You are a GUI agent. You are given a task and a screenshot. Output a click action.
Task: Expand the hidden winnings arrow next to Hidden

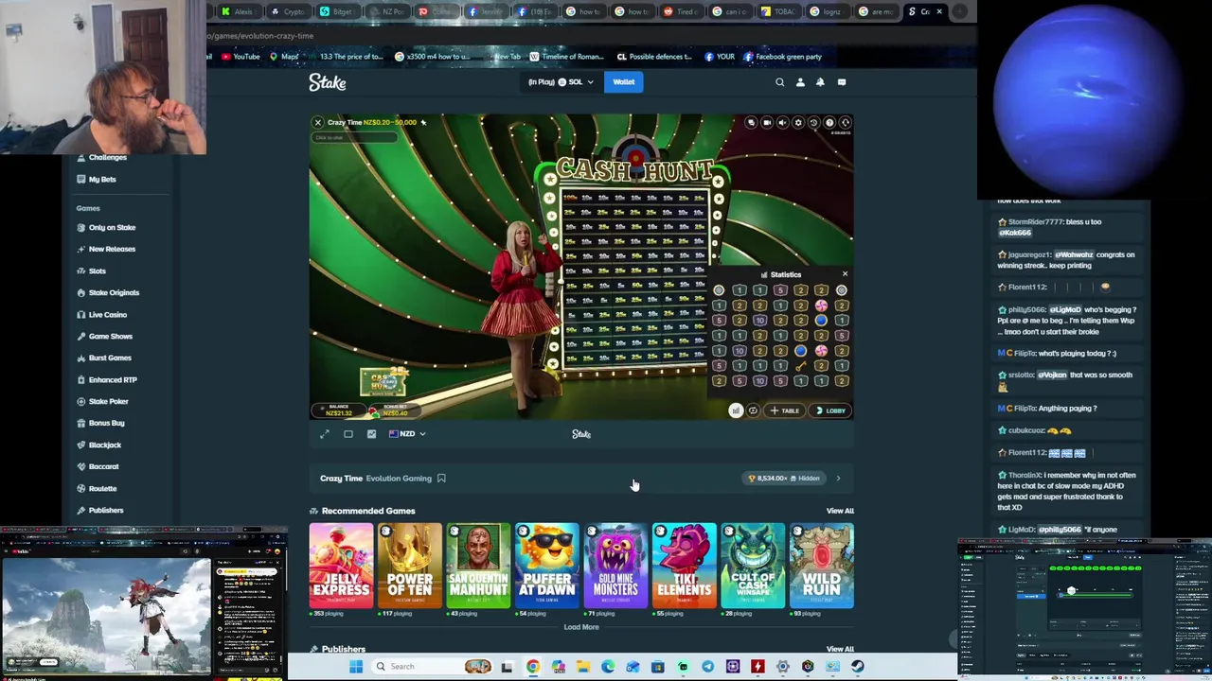click(x=838, y=479)
